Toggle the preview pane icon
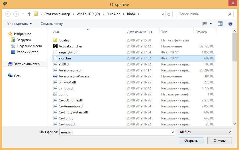 220,24
